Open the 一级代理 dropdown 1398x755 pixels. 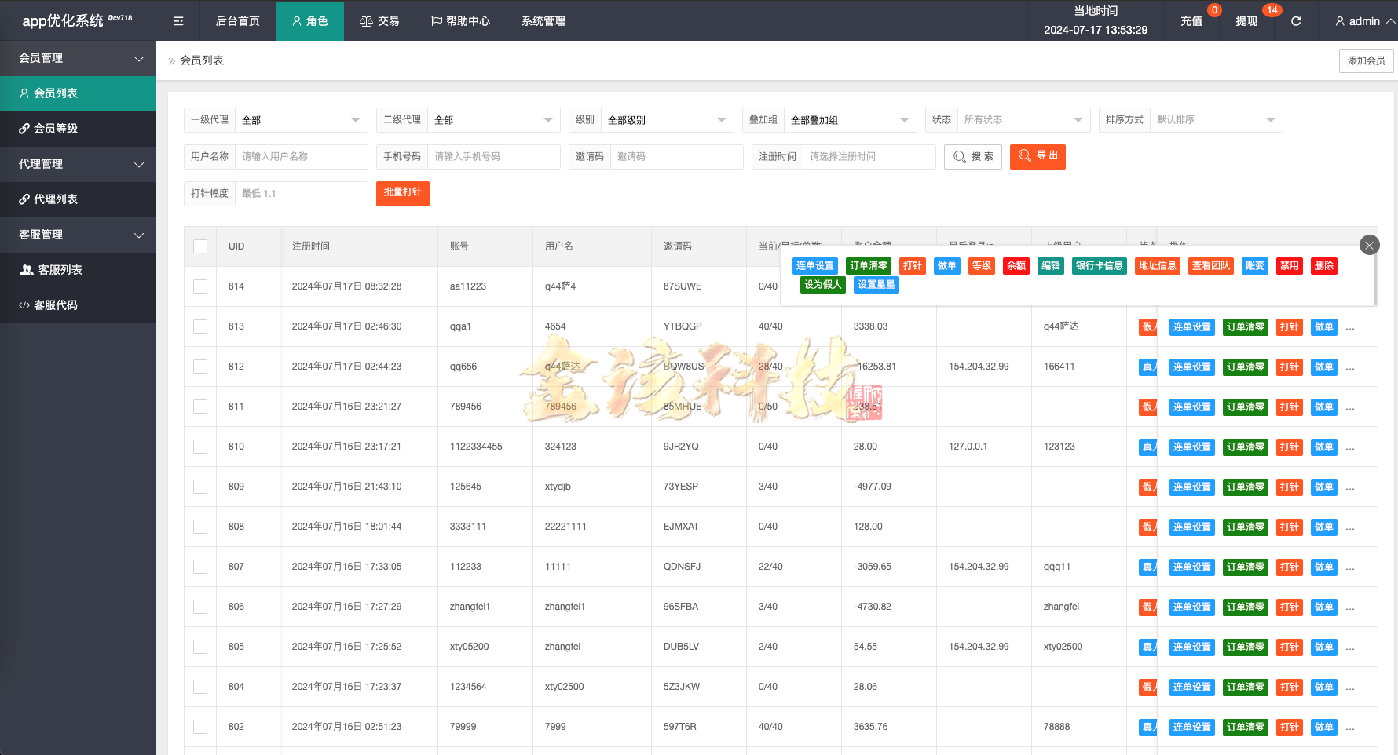301,119
